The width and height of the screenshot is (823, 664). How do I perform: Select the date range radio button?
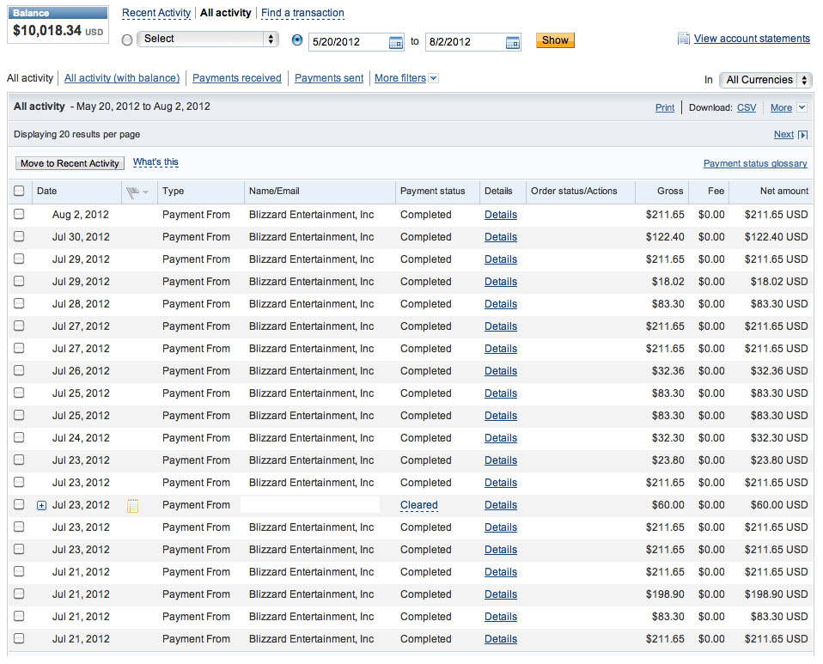tap(297, 40)
